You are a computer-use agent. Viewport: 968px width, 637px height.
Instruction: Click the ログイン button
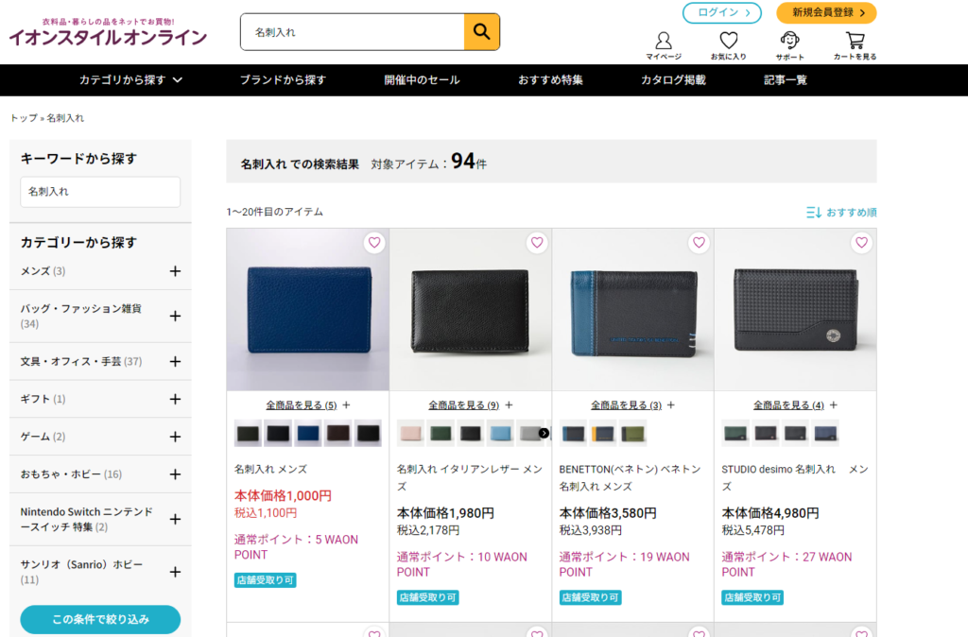pos(721,13)
